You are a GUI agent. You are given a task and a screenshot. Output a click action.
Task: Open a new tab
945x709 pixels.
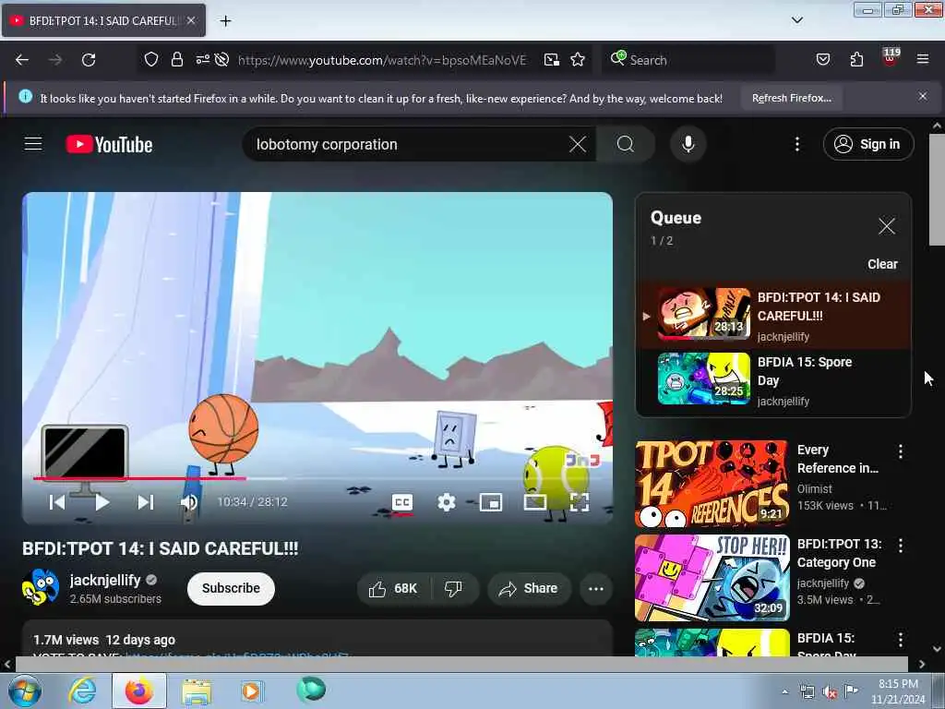point(225,20)
